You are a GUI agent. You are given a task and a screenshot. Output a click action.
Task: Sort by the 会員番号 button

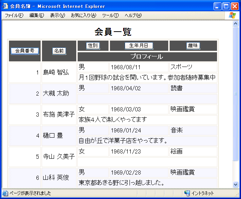tap(25, 51)
